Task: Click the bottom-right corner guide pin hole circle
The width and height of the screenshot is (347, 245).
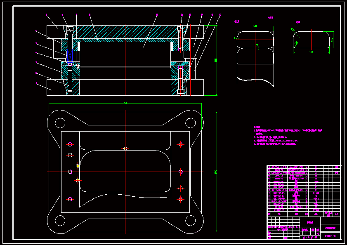Action: pos(190,220)
